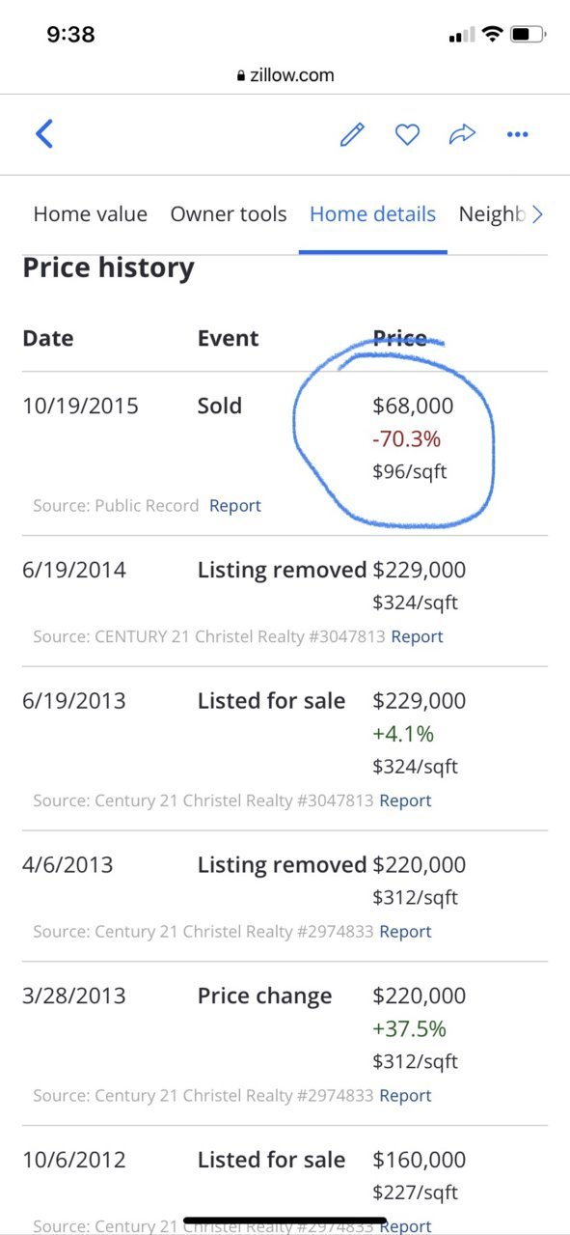The width and height of the screenshot is (570, 1235).
Task: Tap the zillow.com address bar
Action: [x=285, y=75]
